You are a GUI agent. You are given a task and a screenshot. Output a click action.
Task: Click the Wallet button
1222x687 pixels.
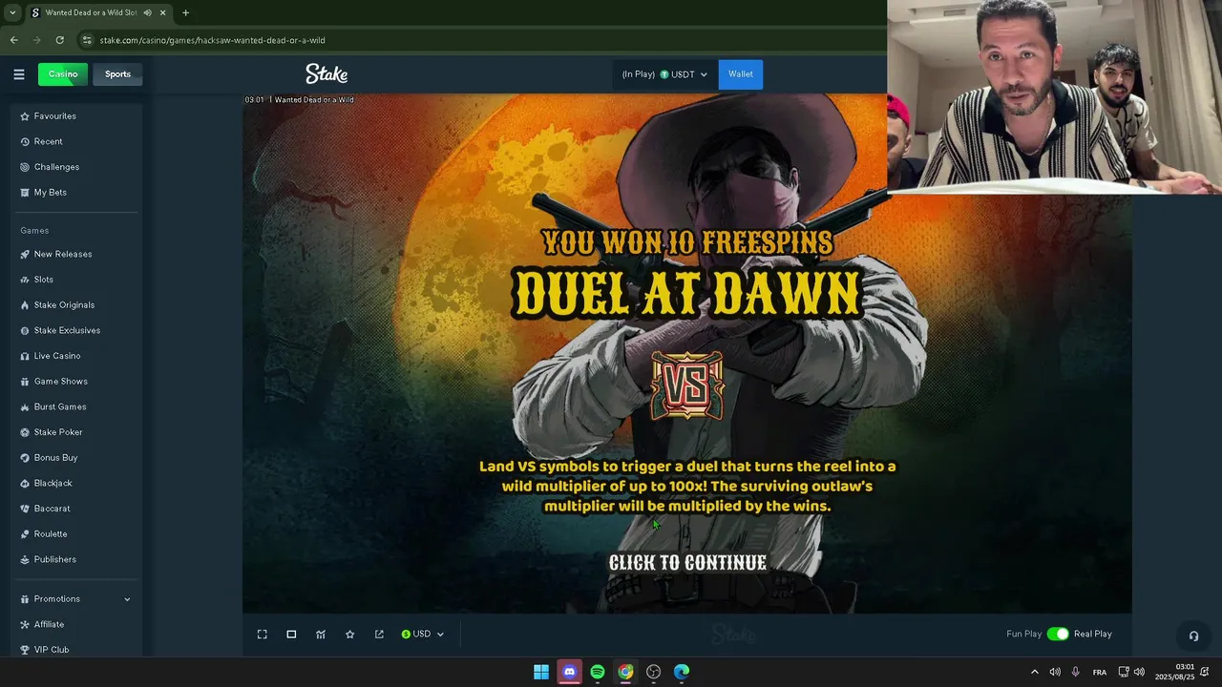741,74
